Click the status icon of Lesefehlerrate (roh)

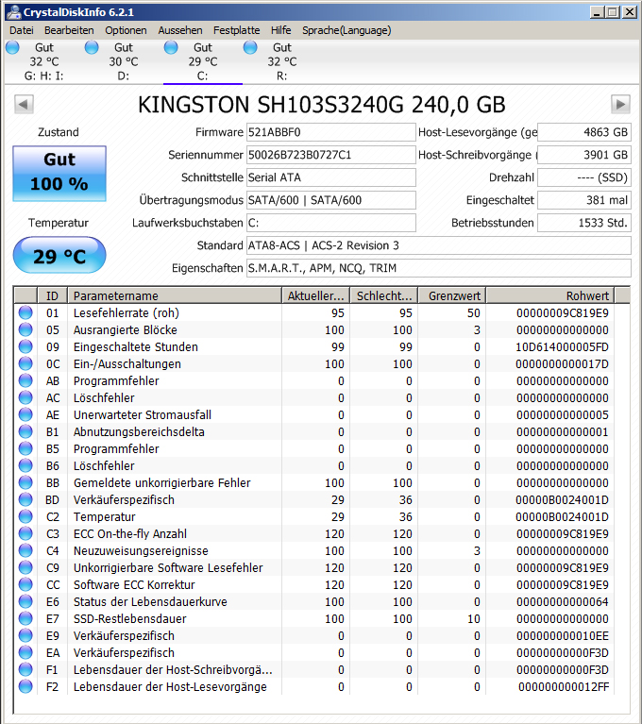click(x=25, y=312)
